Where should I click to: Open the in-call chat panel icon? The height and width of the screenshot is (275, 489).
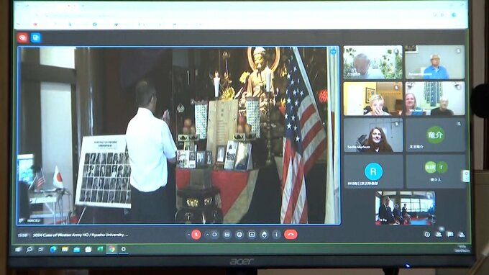coord(450,235)
